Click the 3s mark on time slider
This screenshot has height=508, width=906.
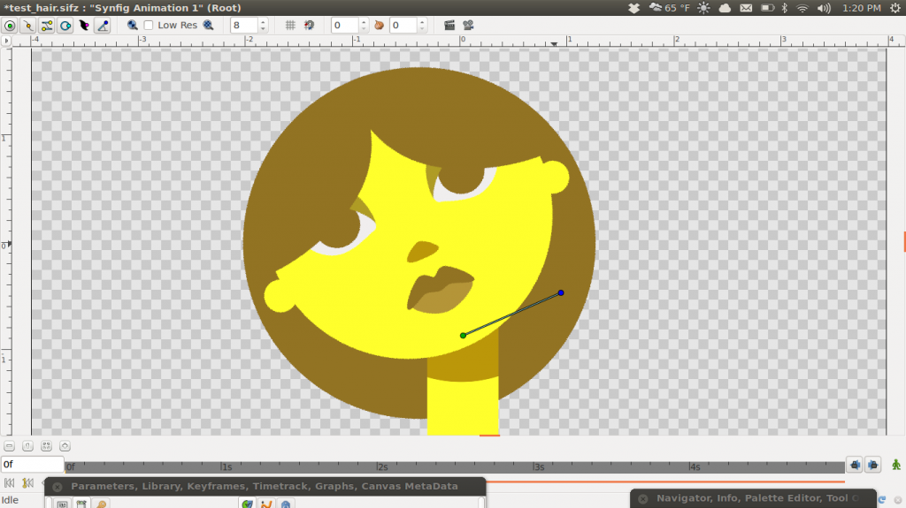tap(538, 466)
